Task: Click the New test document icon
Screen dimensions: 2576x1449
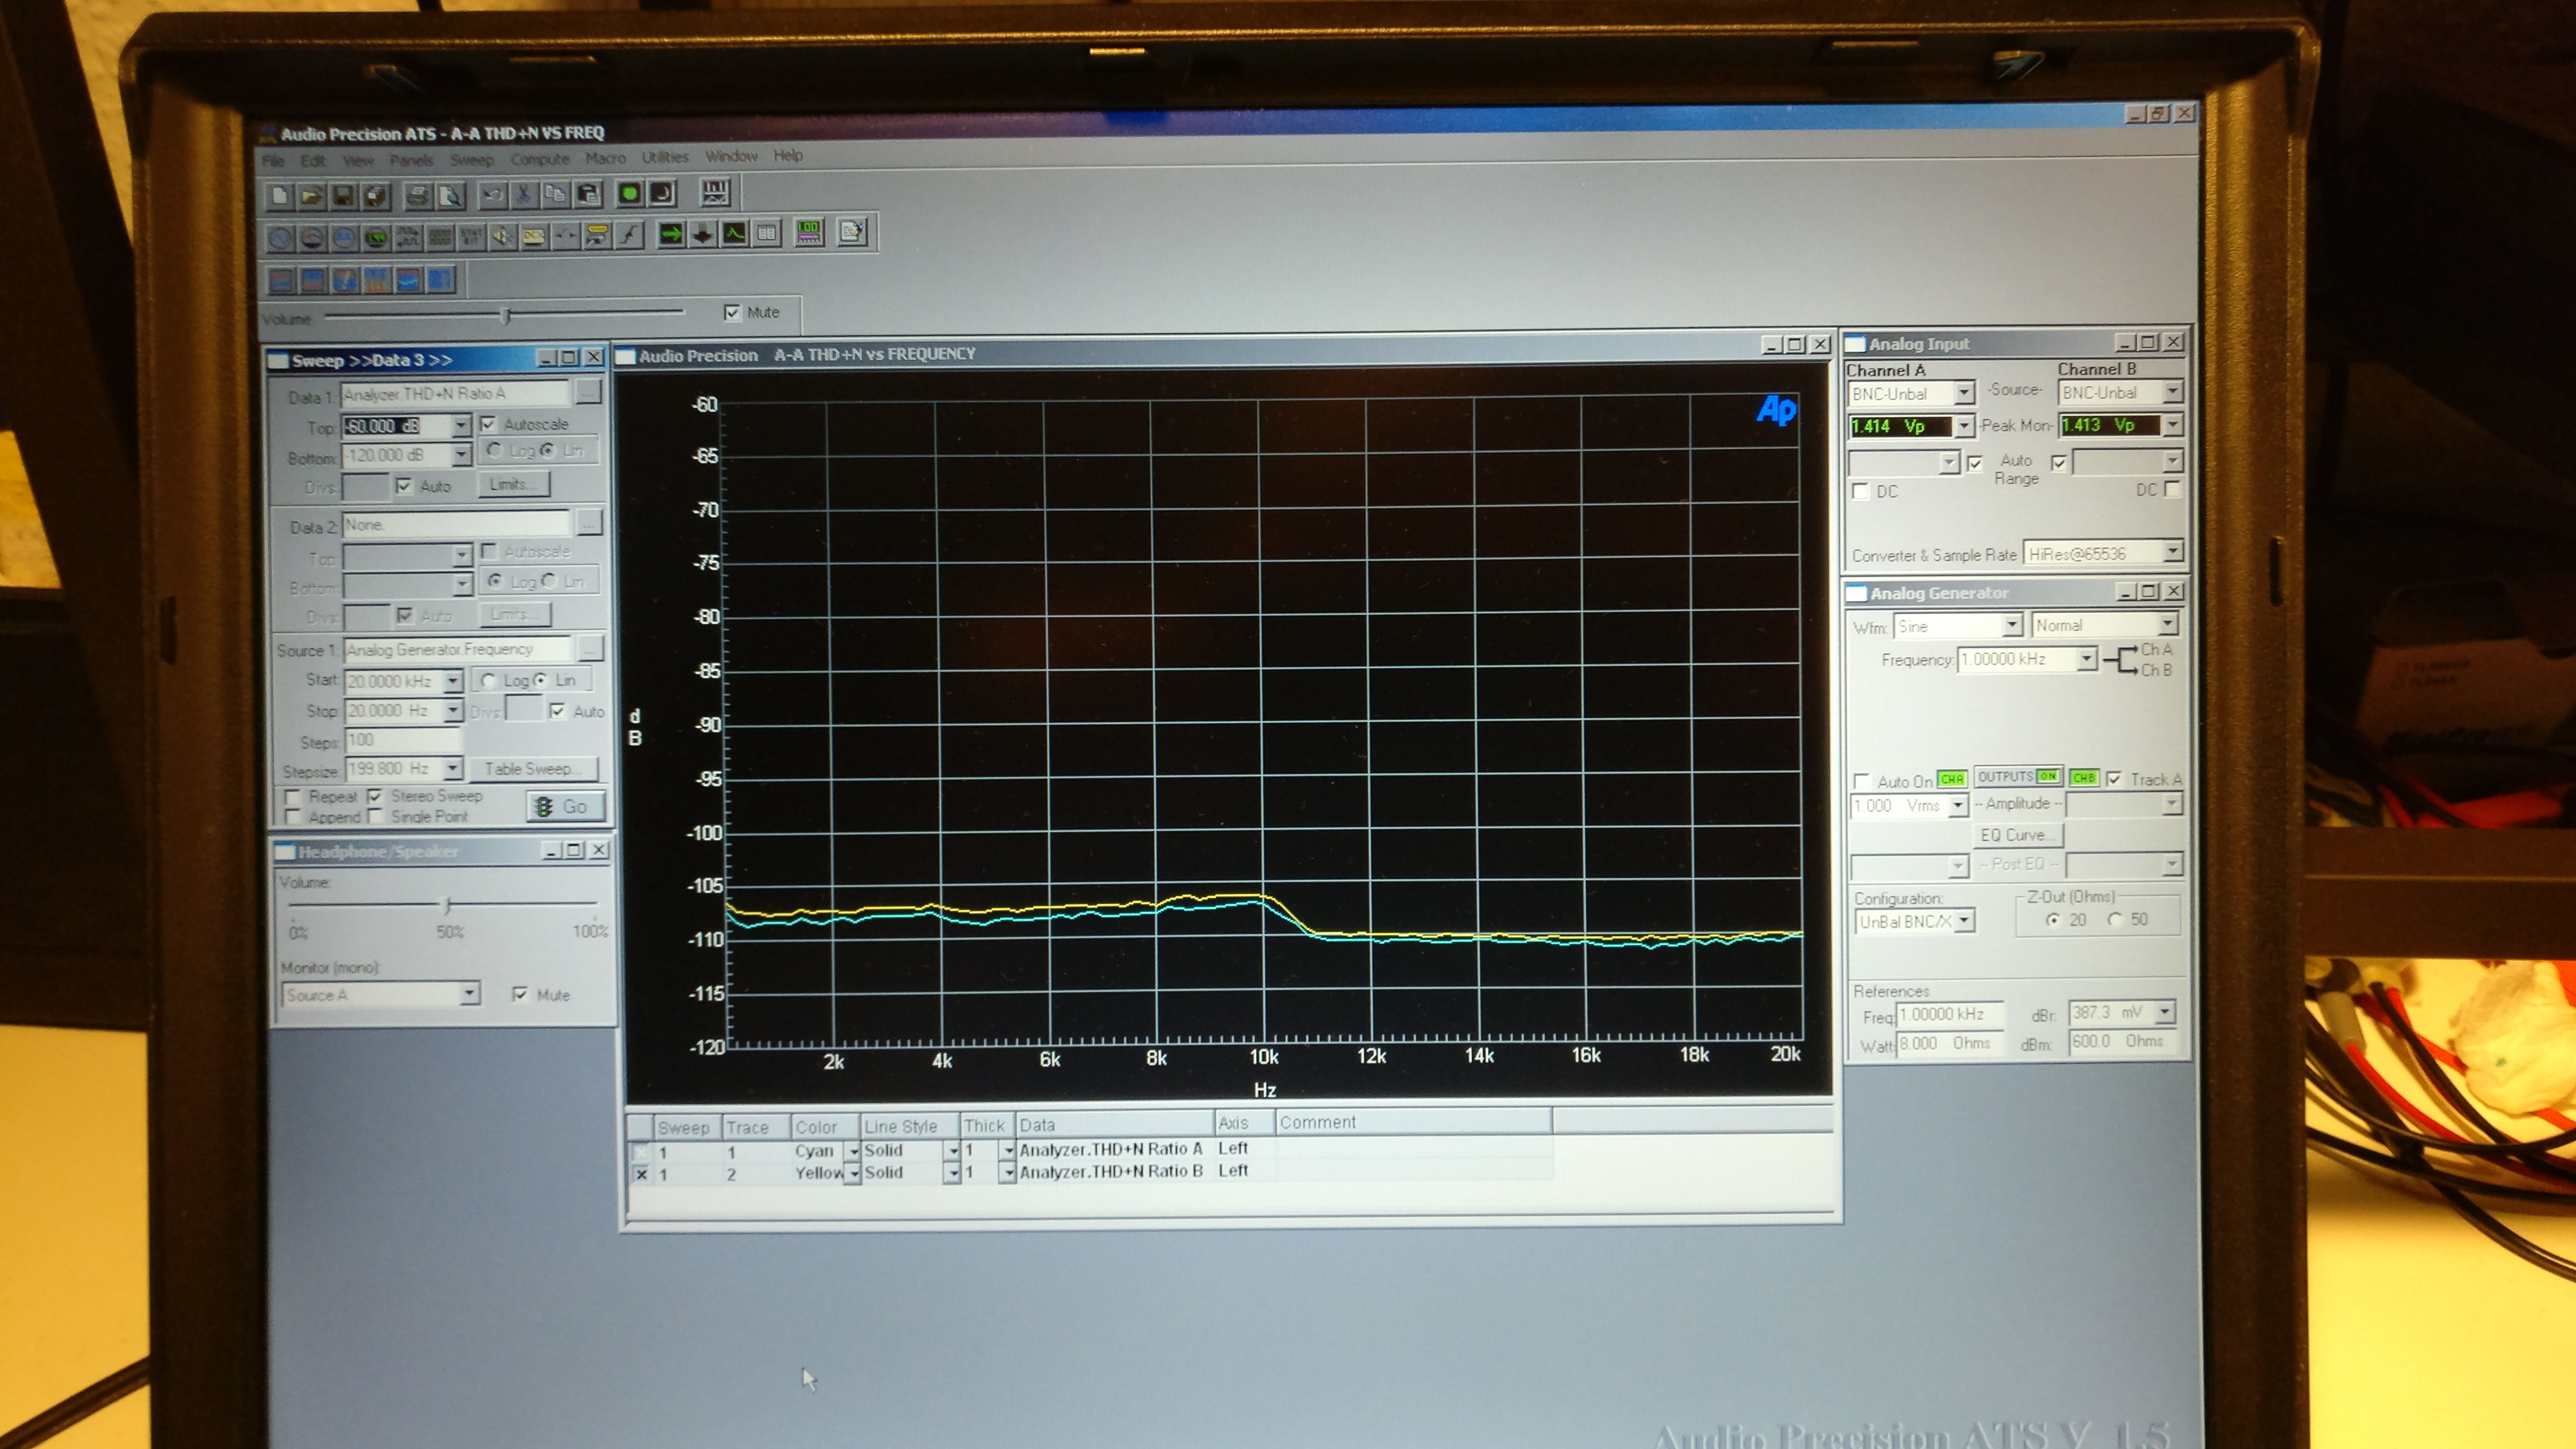Action: click(280, 196)
